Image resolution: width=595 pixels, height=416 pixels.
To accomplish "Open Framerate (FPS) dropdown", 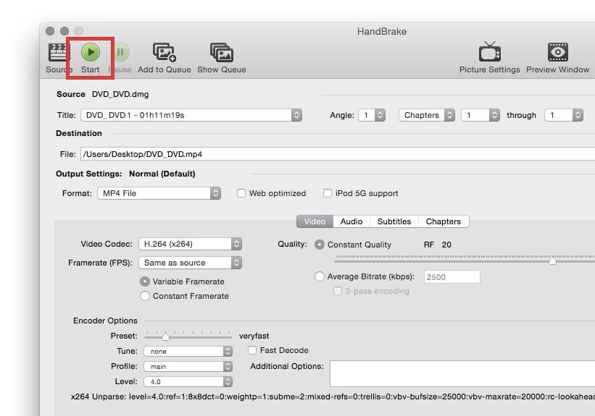I will [x=190, y=263].
